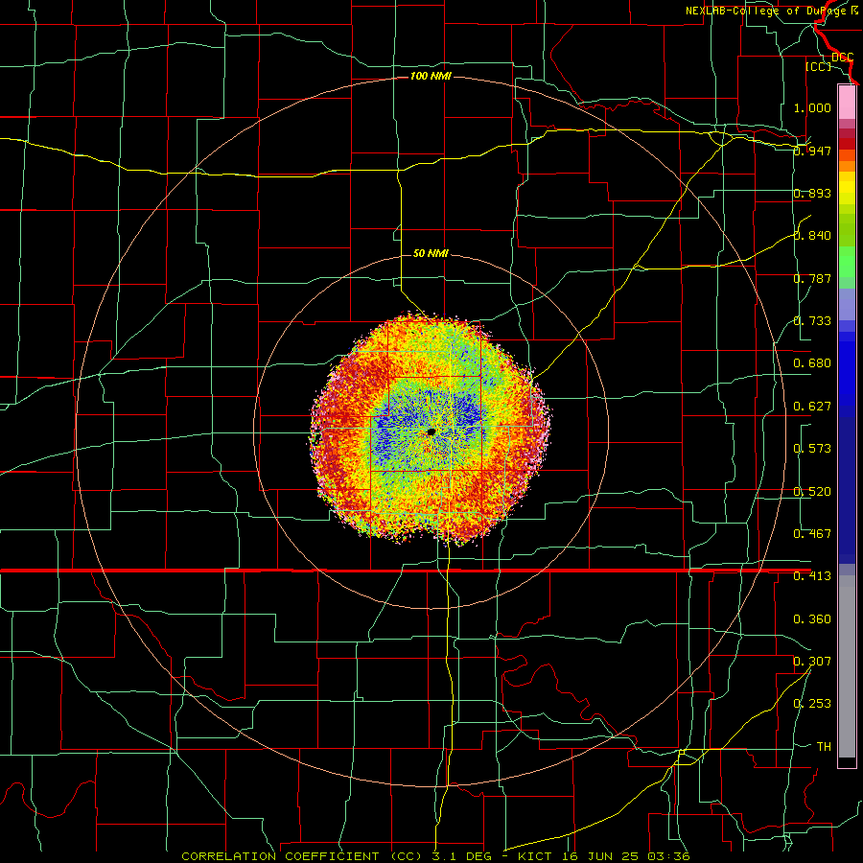Pick the dark red segment of color bar

click(847, 144)
